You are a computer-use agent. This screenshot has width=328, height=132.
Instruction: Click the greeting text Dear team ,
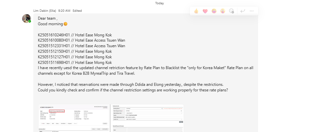pyautogui.click(x=48, y=18)
